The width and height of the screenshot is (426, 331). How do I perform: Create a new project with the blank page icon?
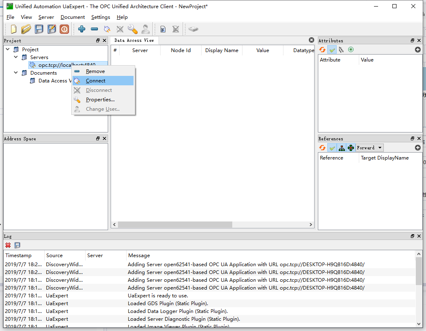pyautogui.click(x=13, y=29)
